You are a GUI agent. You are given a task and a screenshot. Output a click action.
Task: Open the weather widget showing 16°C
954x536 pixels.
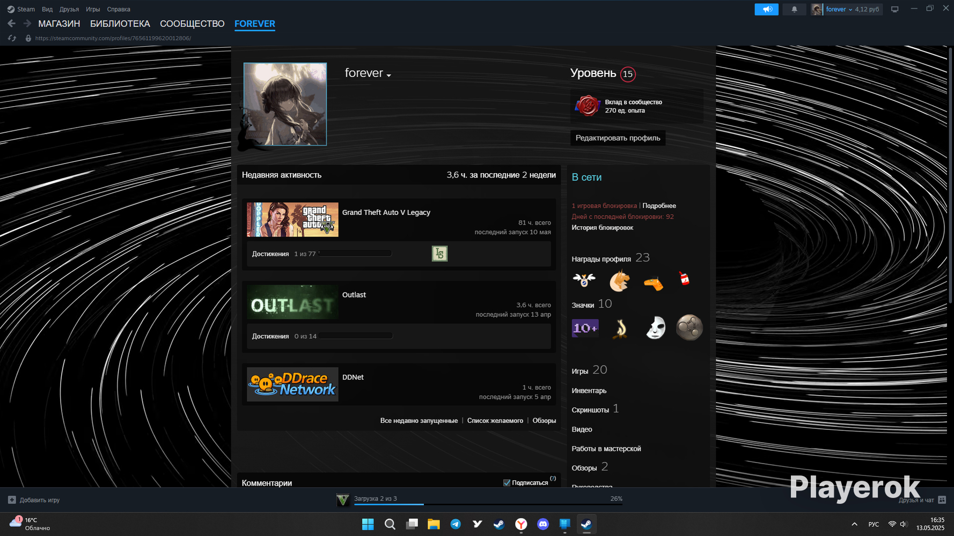[x=30, y=524]
